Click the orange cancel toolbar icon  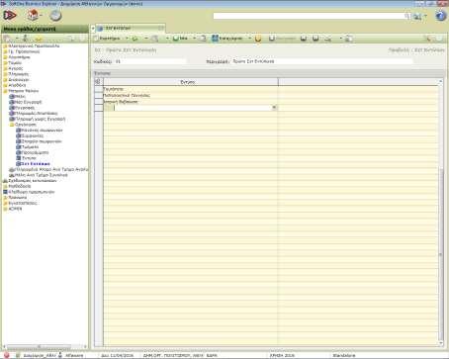pyautogui.click(x=258, y=39)
